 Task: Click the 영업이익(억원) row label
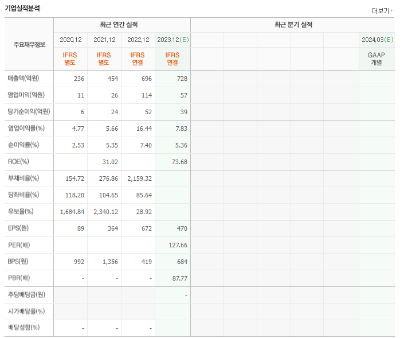point(26,95)
